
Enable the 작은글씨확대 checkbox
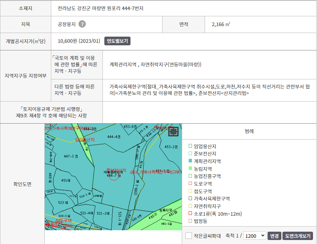(x=189, y=236)
